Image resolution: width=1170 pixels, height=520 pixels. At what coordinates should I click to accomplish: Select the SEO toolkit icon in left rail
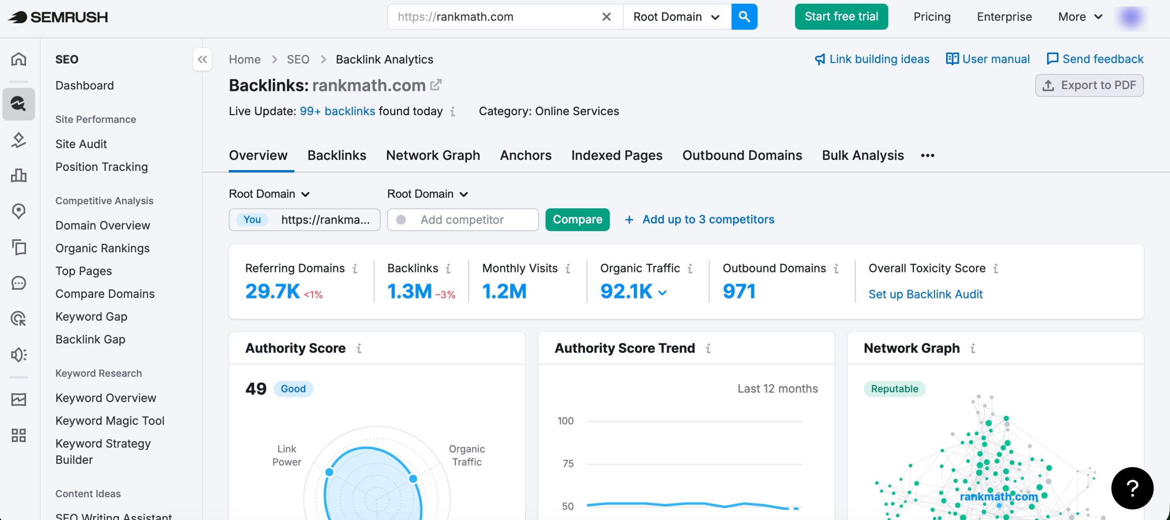(x=19, y=104)
